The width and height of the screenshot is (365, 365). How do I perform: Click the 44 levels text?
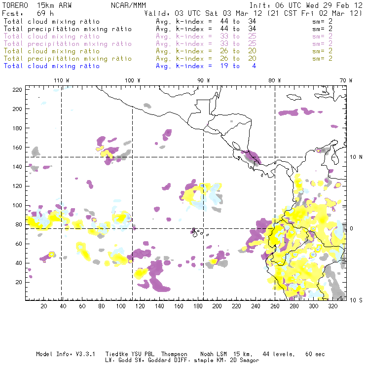279,354
